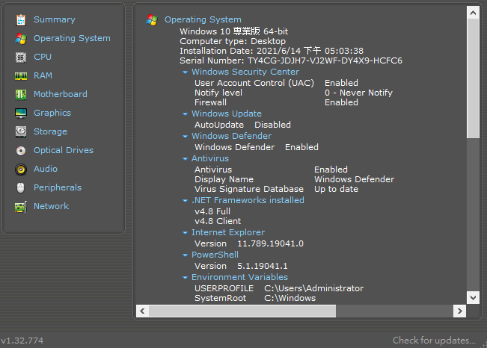Click the Display Name row label

pyautogui.click(x=224, y=179)
